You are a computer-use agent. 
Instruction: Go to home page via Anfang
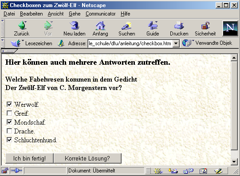tap(100, 28)
